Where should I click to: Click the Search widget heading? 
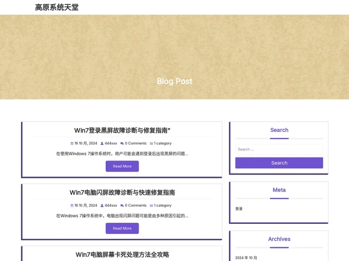(x=279, y=130)
